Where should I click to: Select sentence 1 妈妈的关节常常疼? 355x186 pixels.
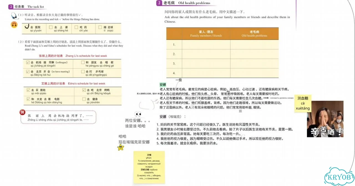208,125
